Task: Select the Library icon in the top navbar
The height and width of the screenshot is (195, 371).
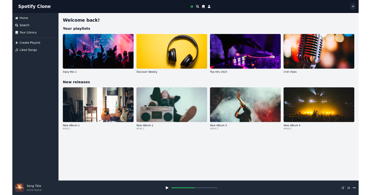Action: click(203, 6)
